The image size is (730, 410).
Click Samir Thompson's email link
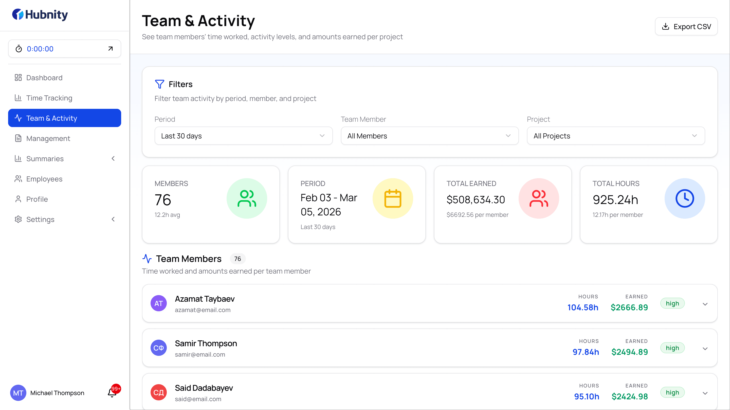(200, 354)
